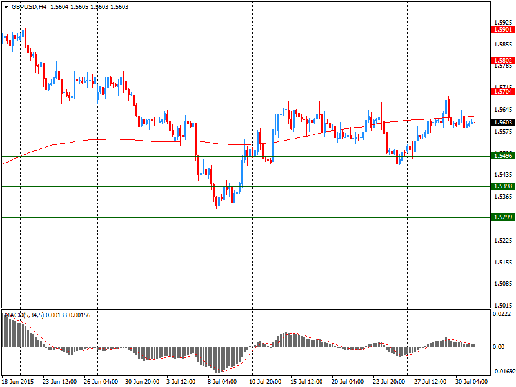
Task: Click the 3 Jul 12:00 time label
Action: pos(182,382)
